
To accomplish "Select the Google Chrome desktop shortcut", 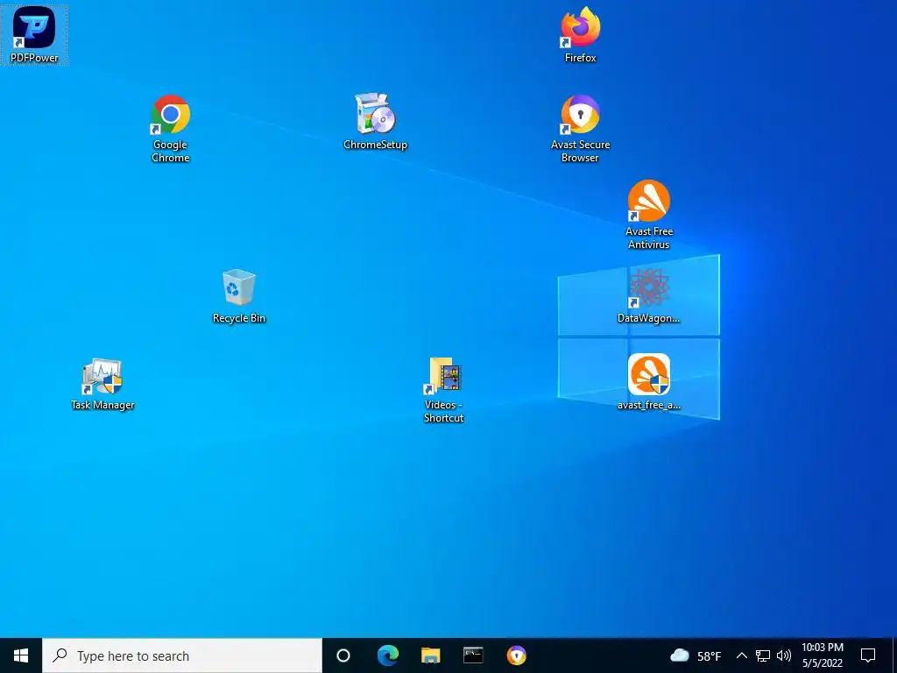I will tap(171, 129).
